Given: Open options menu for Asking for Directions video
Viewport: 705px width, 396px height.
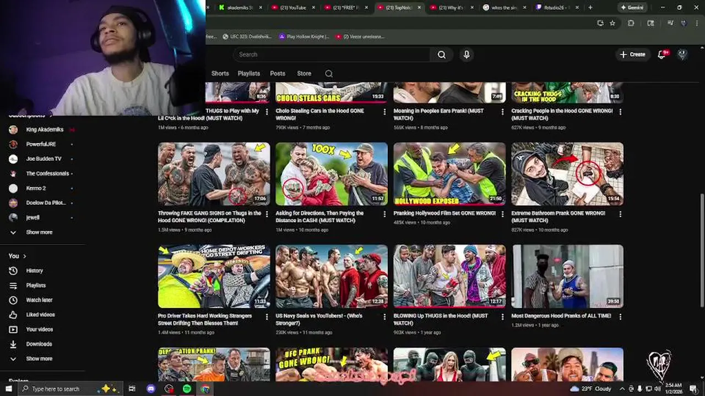Looking at the screenshot, I should click(384, 214).
